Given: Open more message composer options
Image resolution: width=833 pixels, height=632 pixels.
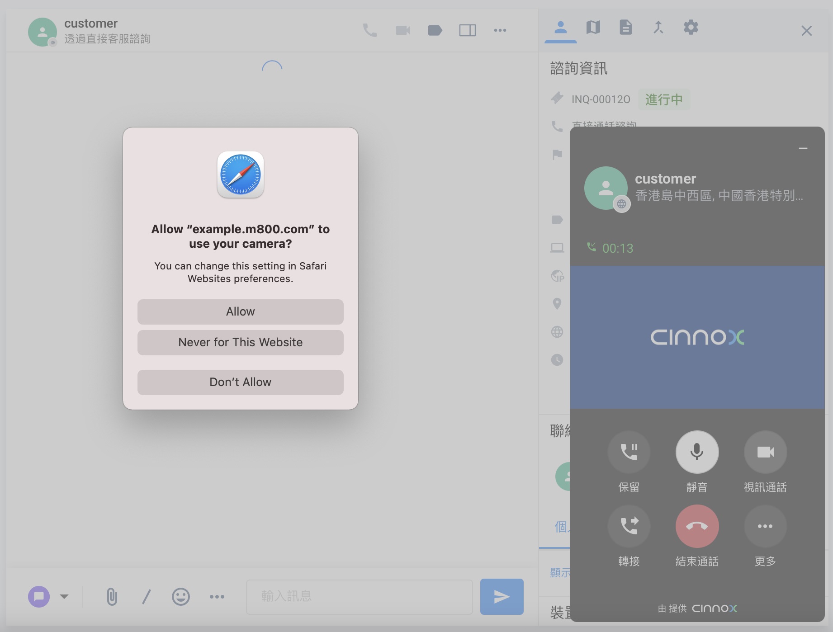Looking at the screenshot, I should tap(217, 597).
